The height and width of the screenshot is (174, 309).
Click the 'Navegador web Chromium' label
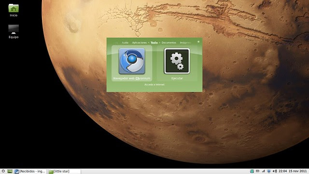click(x=132, y=78)
